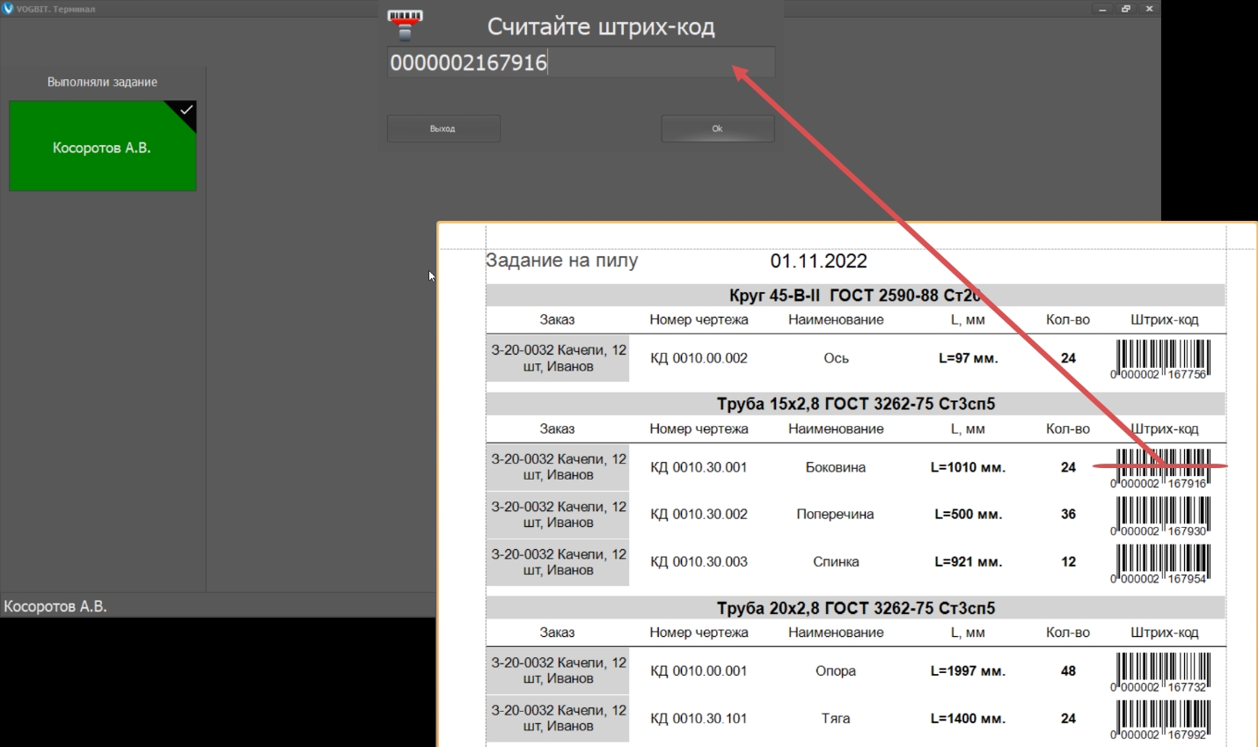Click drawing number КД 0010.30.001

coord(698,467)
